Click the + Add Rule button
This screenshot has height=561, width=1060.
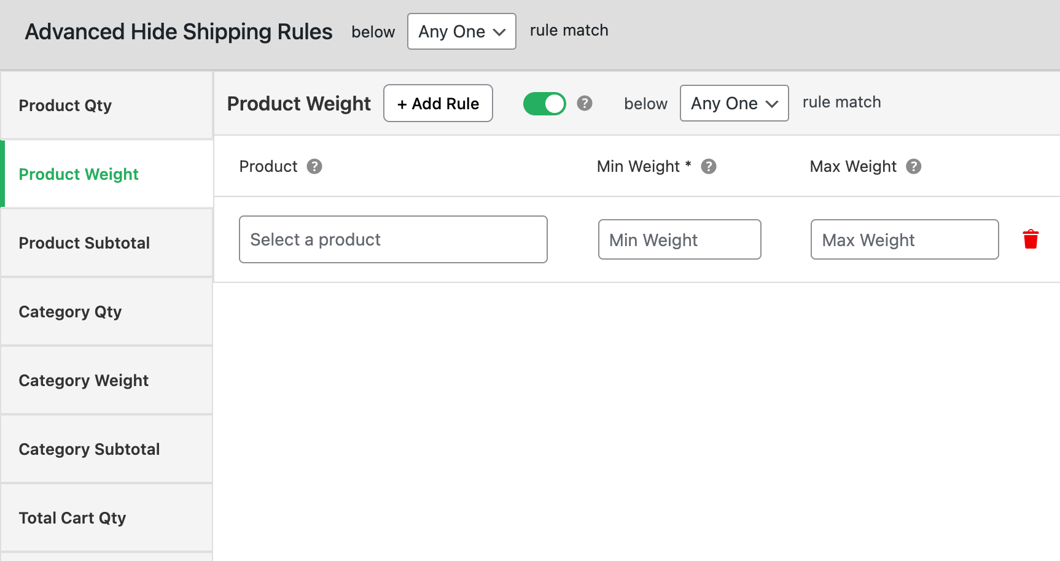438,103
